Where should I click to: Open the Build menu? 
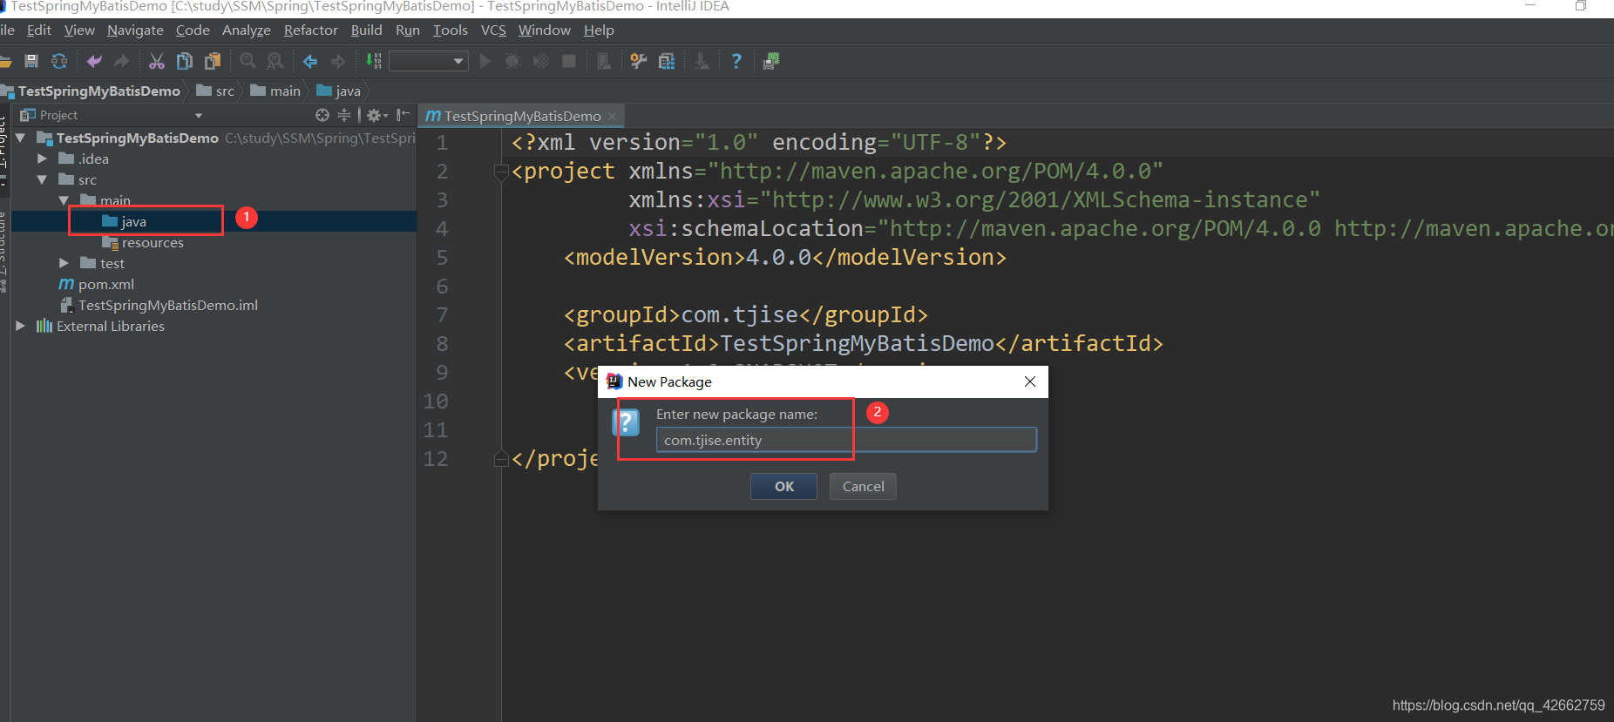tap(367, 30)
